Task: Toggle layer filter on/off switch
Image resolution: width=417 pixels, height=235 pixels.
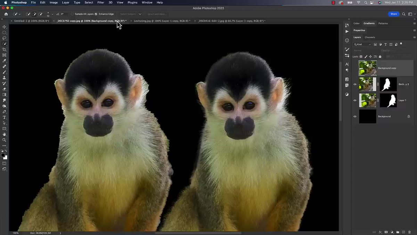Action: click(401, 44)
